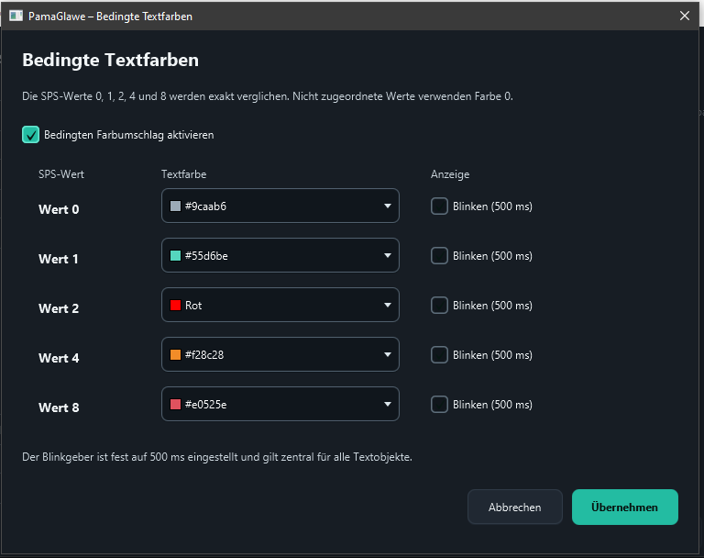Viewport: 704px width, 558px height.
Task: Enable Blinken for Wert 0
Action: (x=439, y=206)
